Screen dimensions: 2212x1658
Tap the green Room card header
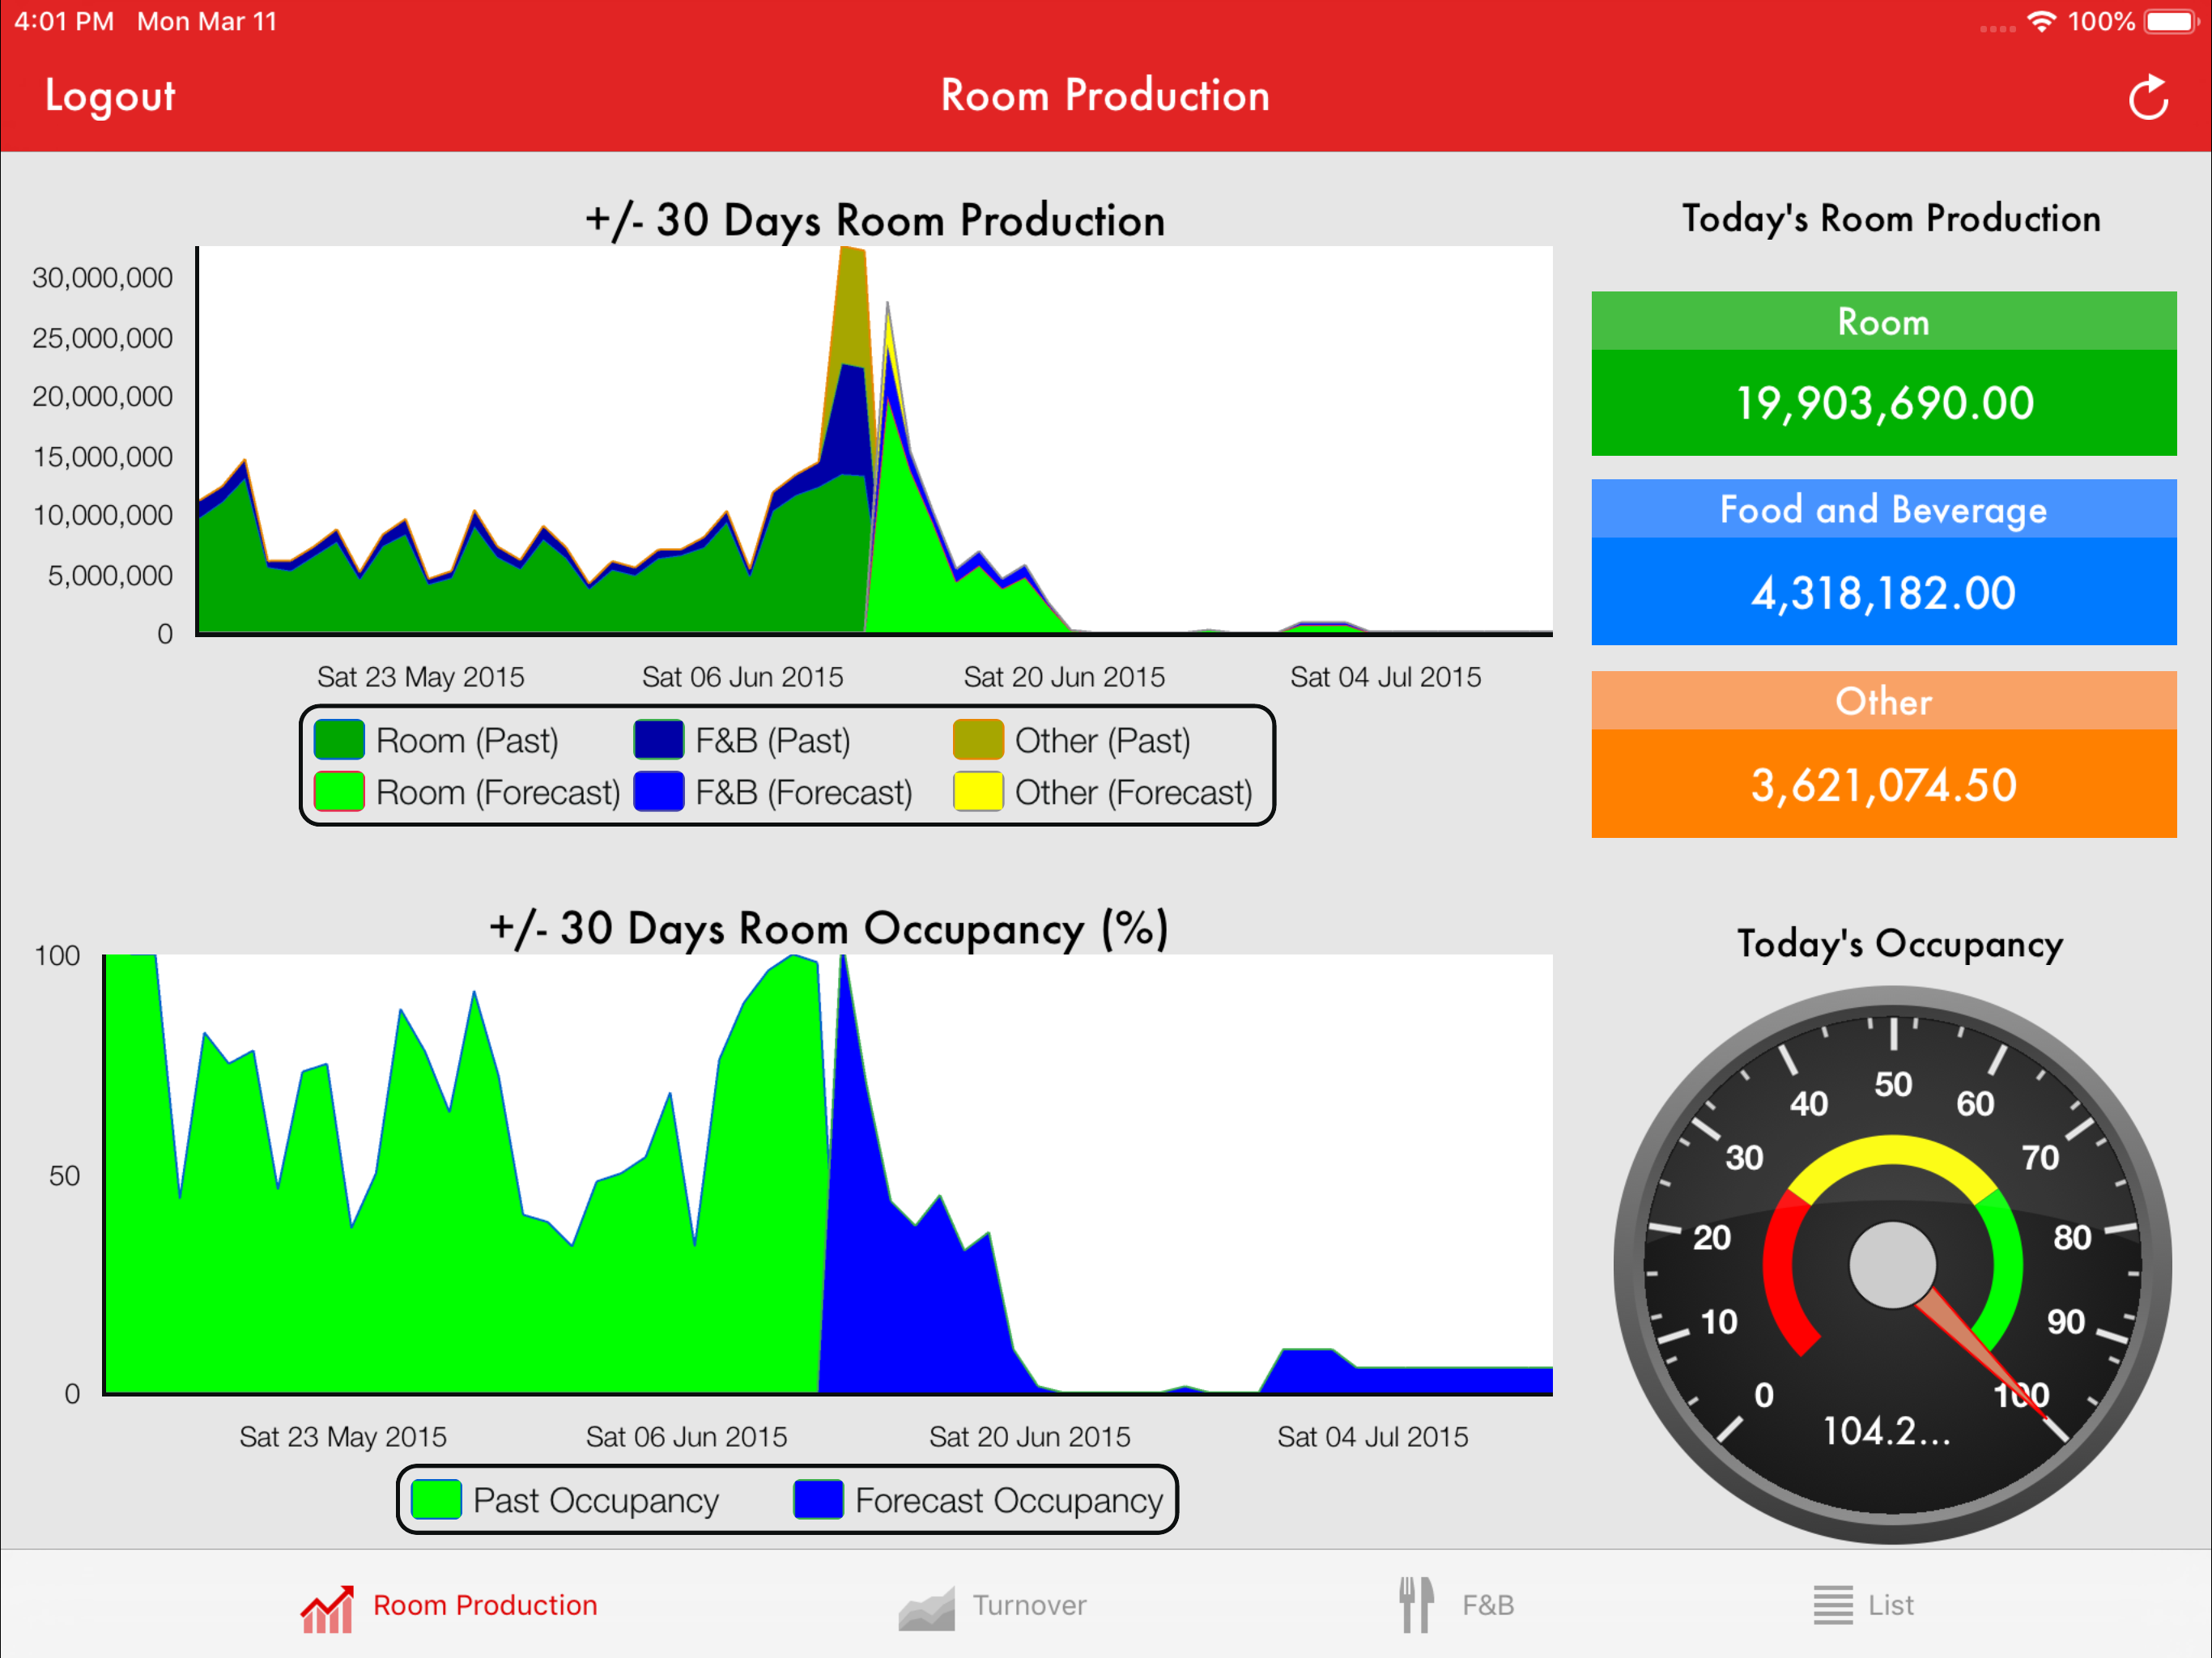(x=1884, y=321)
